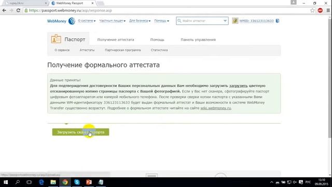The height and width of the screenshot is (187, 332).
Task: Open Аттестаты submenu item
Action: tap(87, 50)
